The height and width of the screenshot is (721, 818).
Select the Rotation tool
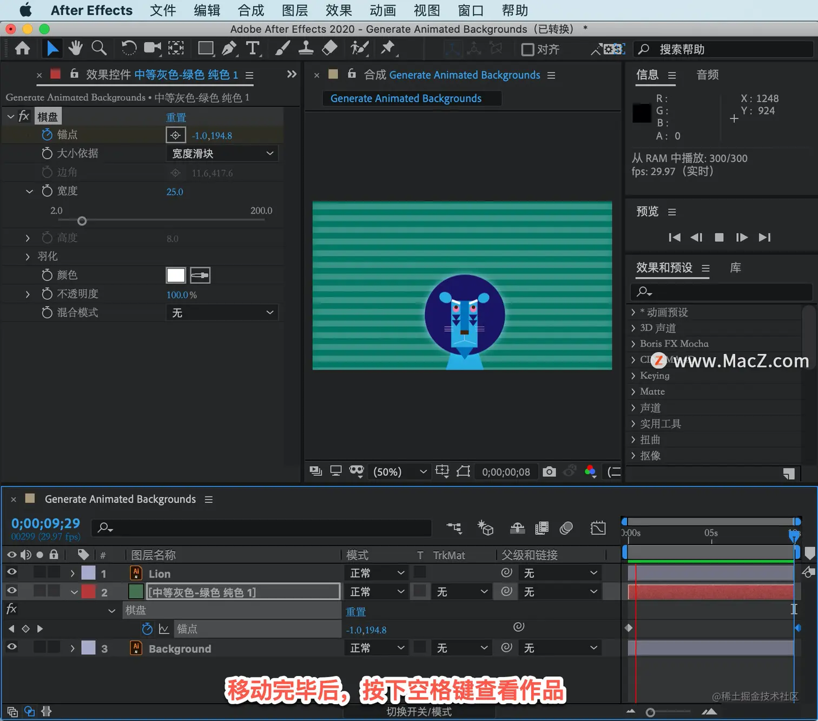(x=129, y=49)
